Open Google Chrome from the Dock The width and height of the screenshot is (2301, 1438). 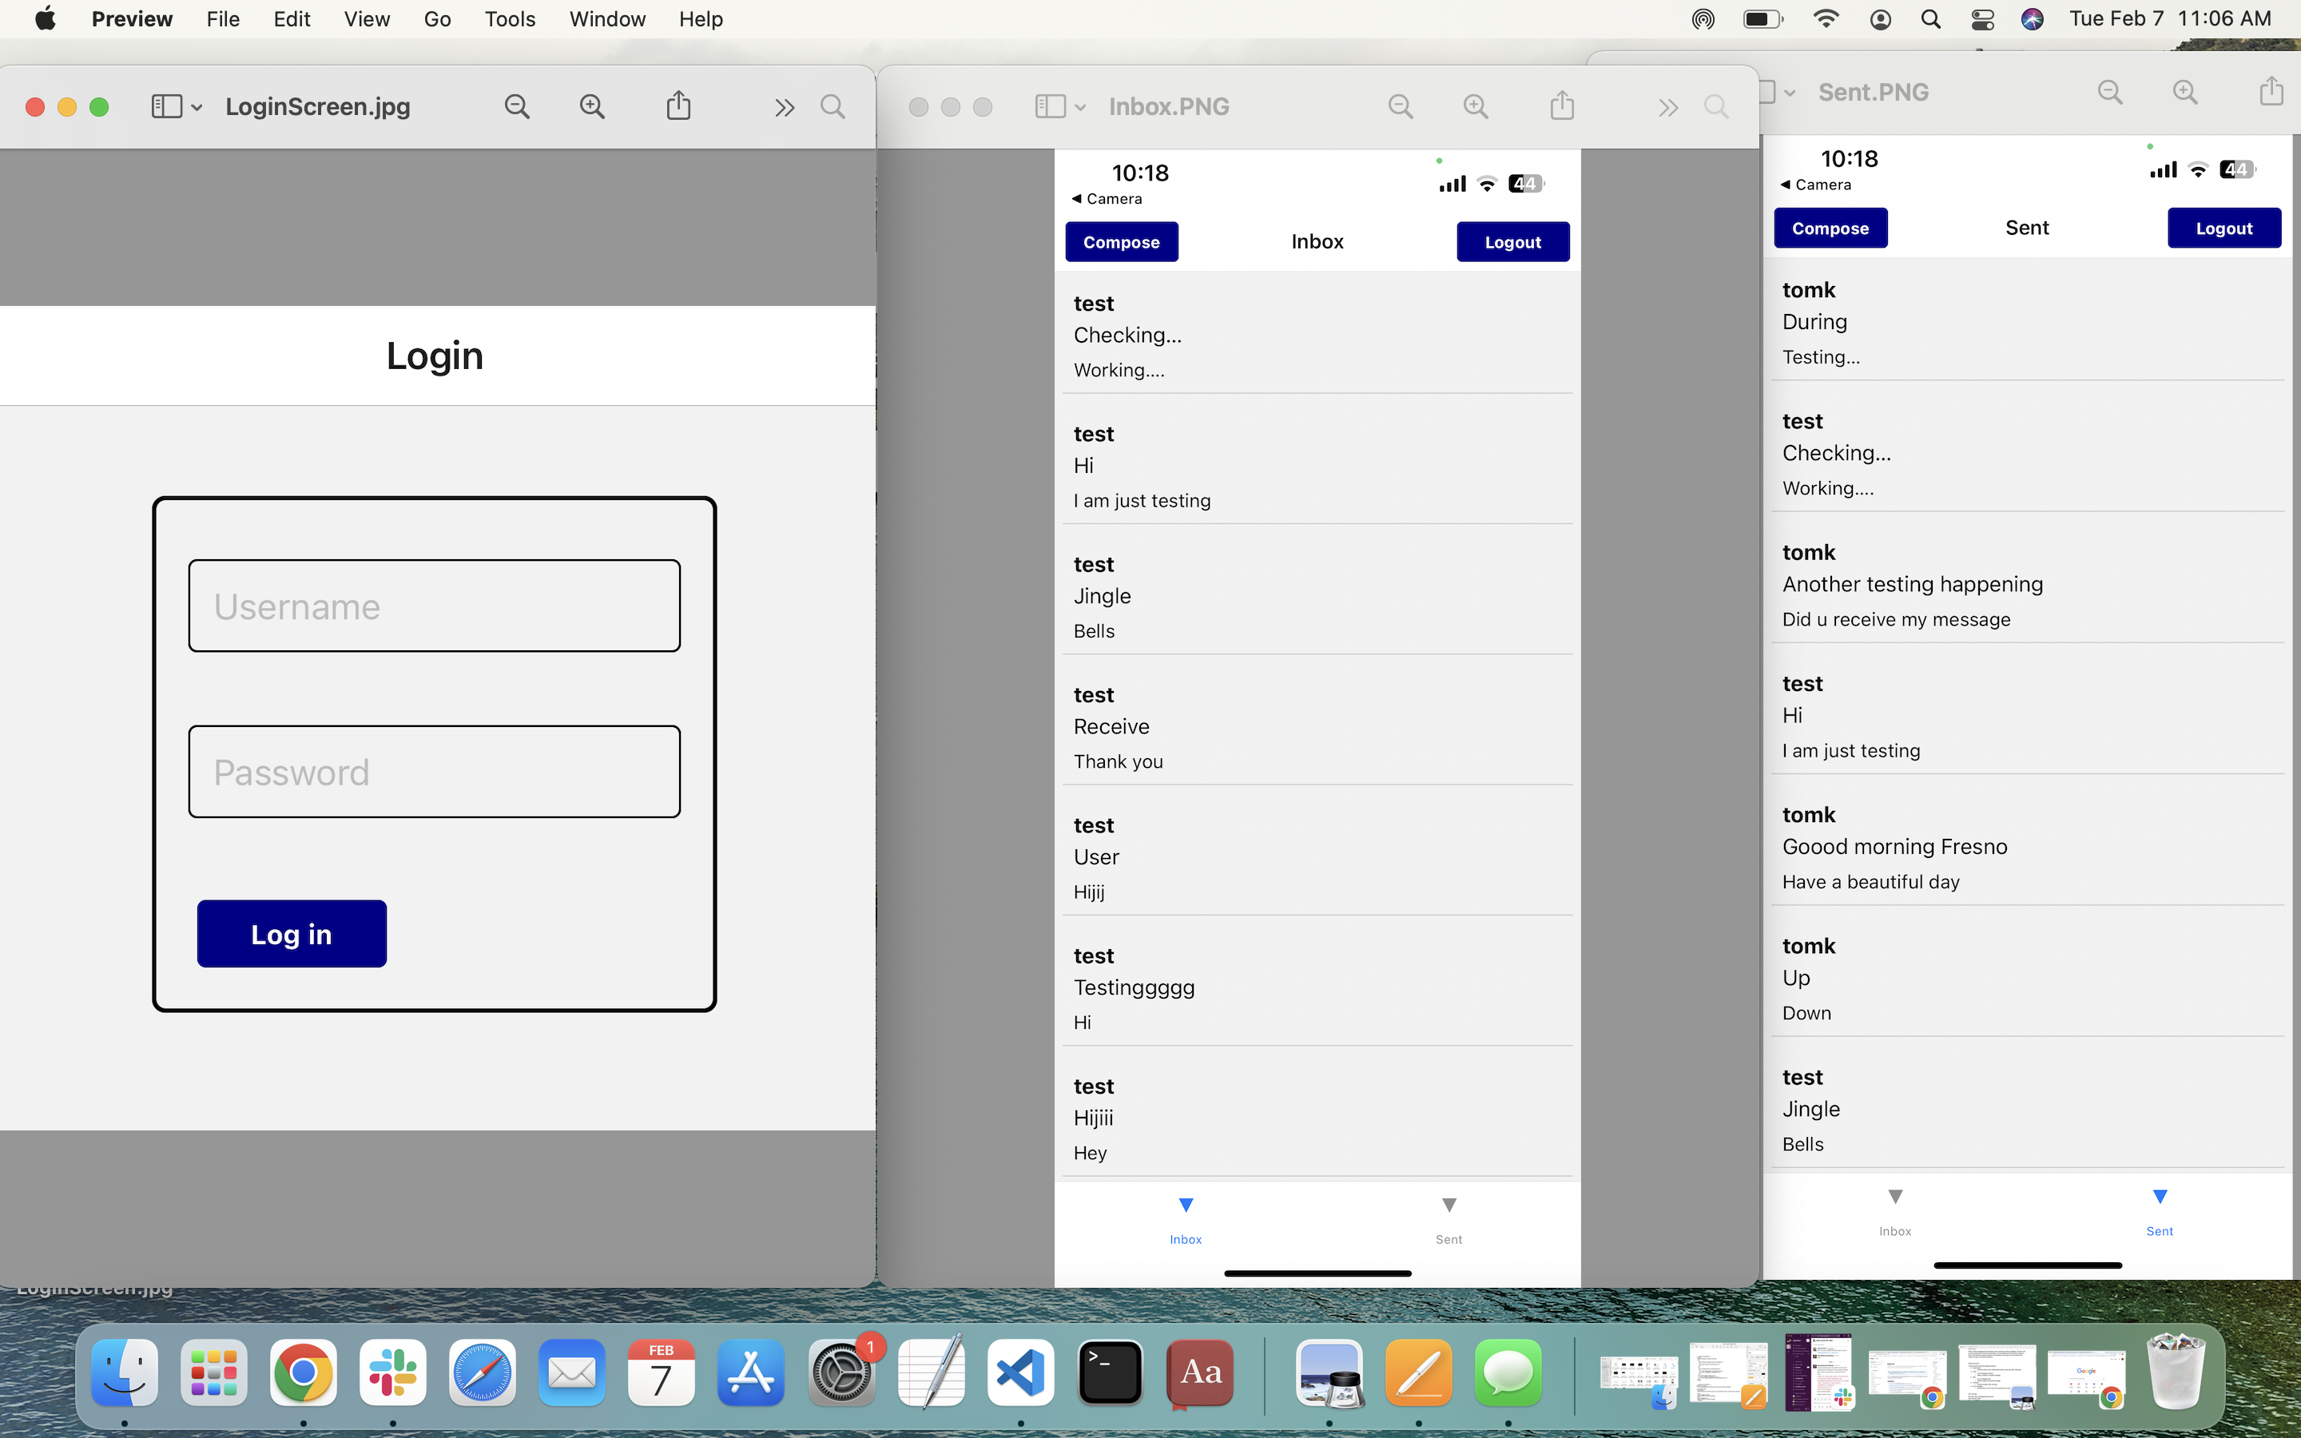tap(304, 1372)
